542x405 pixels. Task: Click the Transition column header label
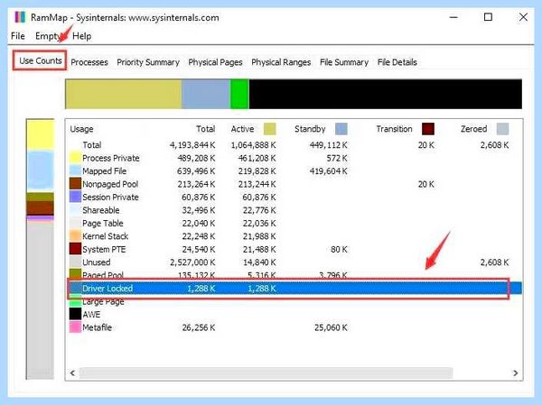[394, 129]
